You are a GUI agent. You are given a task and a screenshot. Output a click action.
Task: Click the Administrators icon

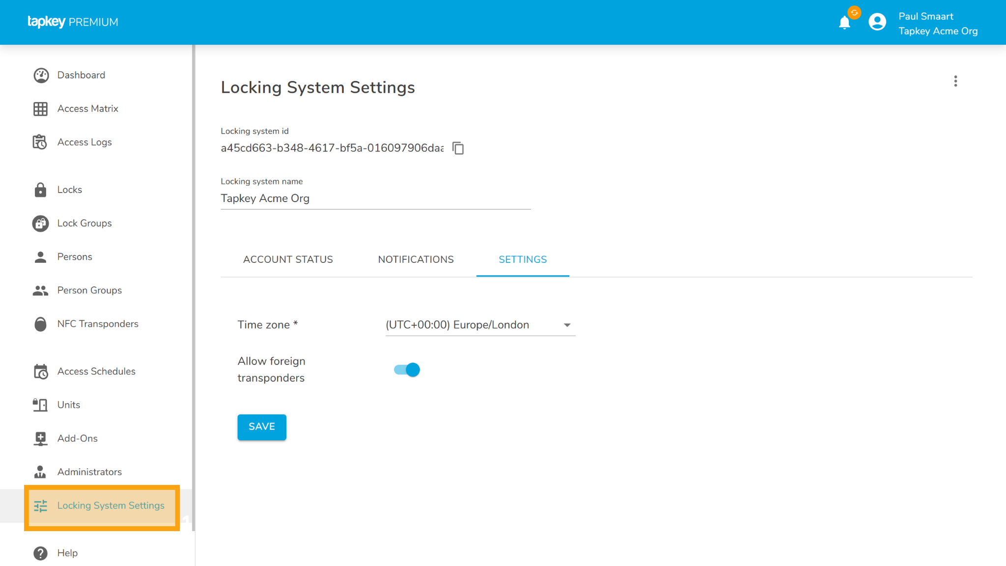point(40,472)
